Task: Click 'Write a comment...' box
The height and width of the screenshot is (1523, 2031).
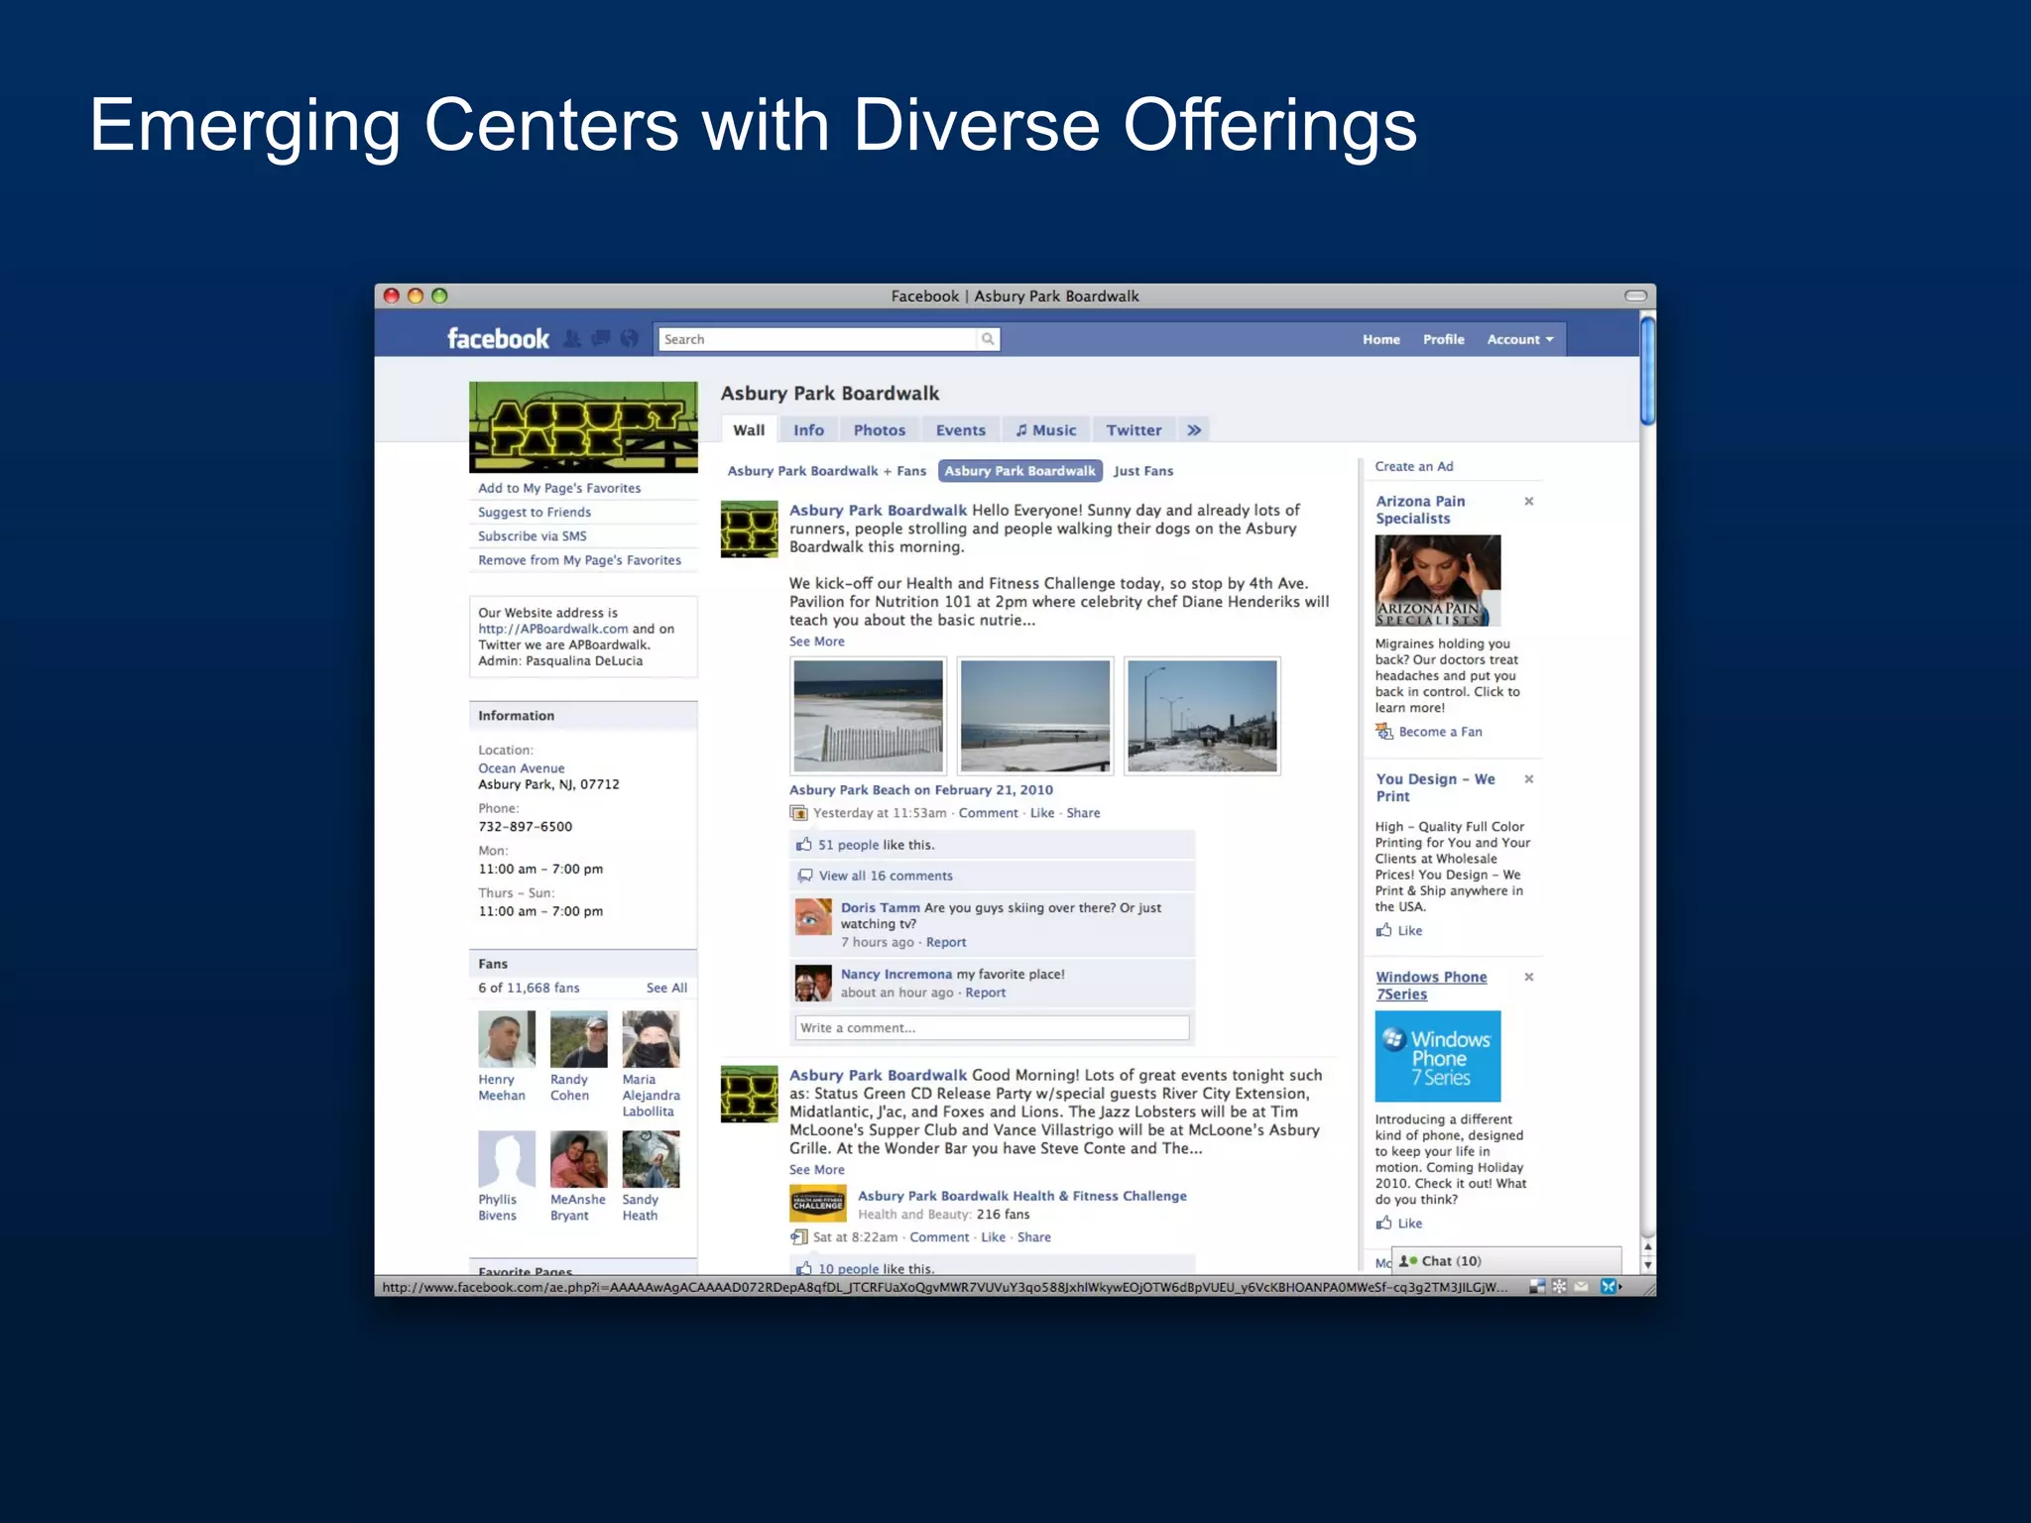Action: (992, 1028)
